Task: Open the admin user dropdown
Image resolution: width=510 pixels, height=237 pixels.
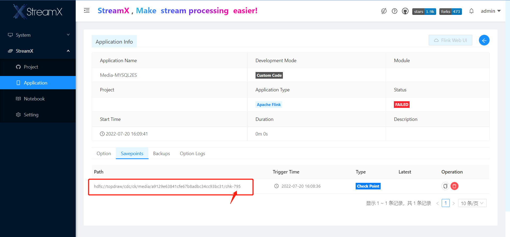Action: [x=491, y=11]
